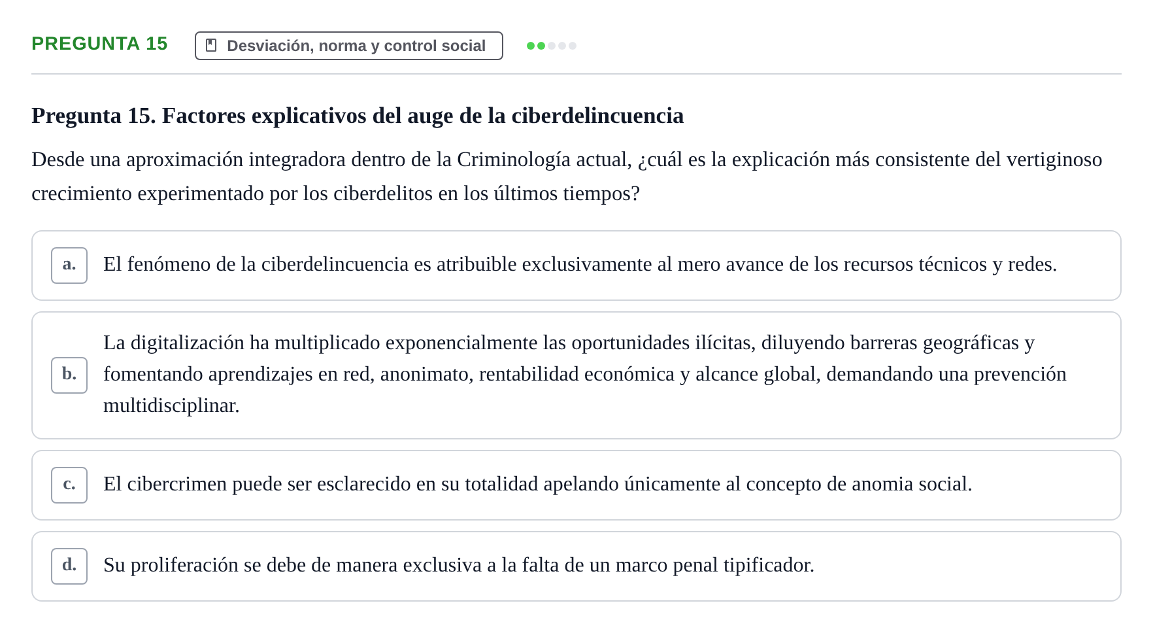Click the green-and-gray difficulty dots indicator

click(552, 46)
